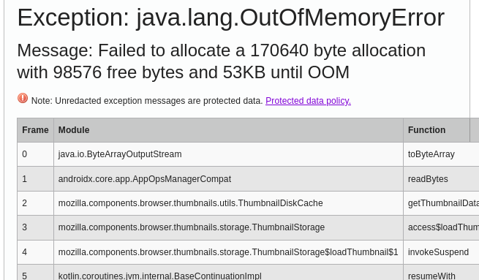
Task: Open the Protected data policy link
Action: pyautogui.click(x=308, y=101)
